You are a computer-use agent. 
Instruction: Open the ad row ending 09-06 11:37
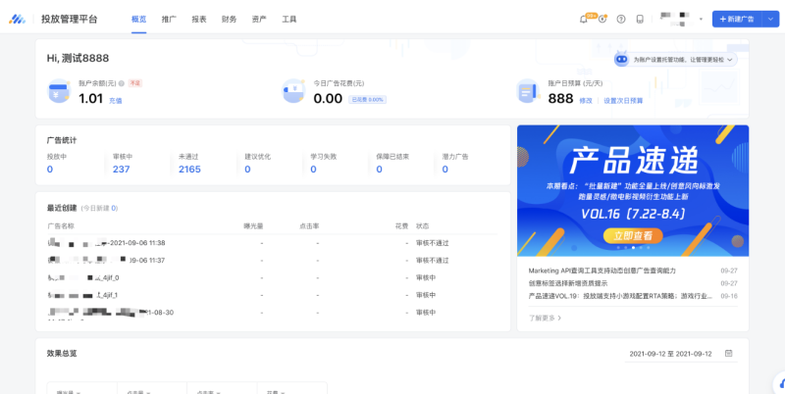[106, 260]
